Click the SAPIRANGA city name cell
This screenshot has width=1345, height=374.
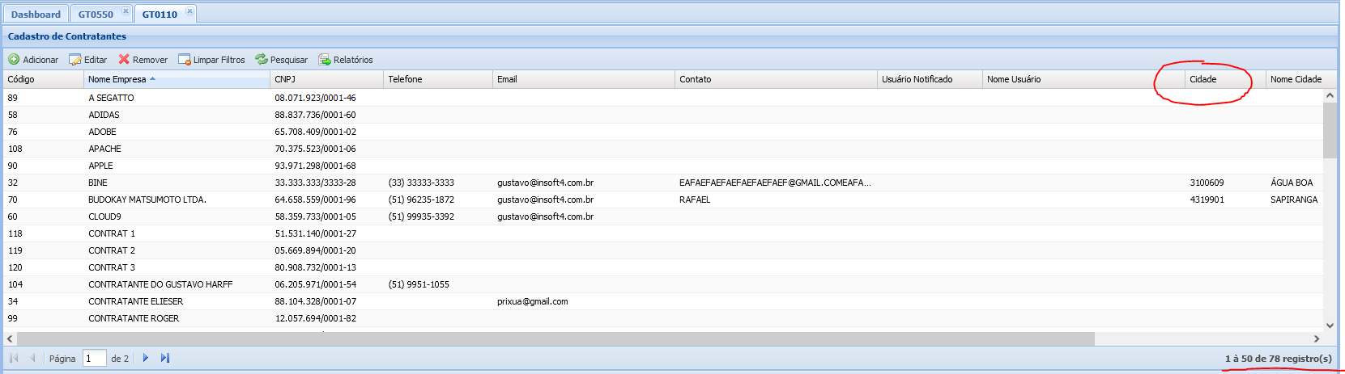click(x=1295, y=200)
